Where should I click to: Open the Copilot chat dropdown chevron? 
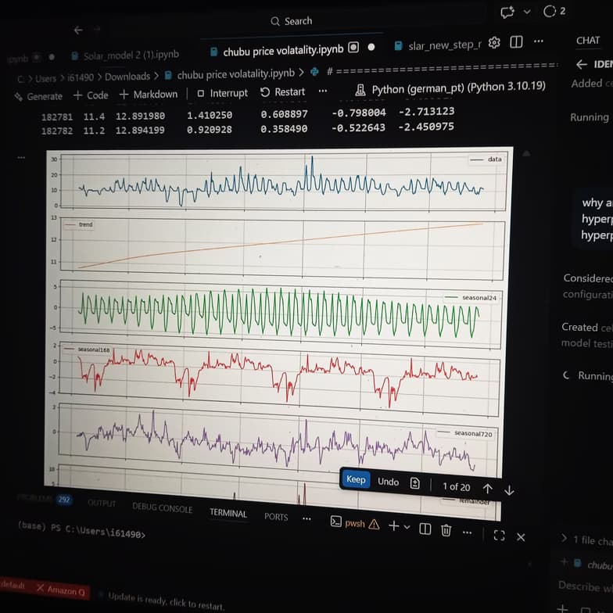(527, 12)
